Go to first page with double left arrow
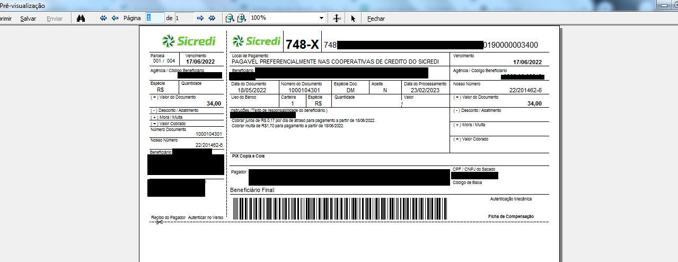Screen dimensions: 678x262 click(104, 18)
